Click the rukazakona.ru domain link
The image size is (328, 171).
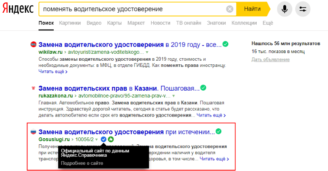(x=56, y=96)
